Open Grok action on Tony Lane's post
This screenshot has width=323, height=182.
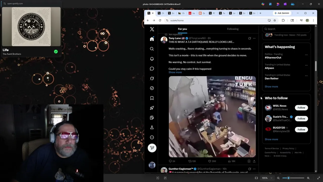coord(250,38)
